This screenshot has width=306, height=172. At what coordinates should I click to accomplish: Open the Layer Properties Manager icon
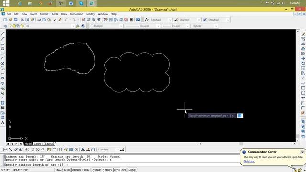[x=5, y=26]
